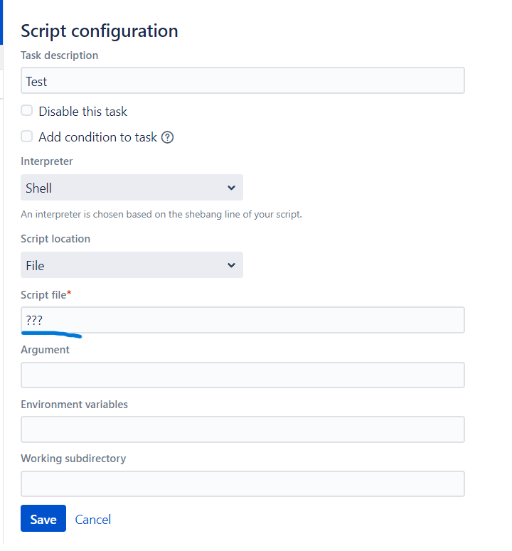Viewport: 512px width, 551px height.
Task: Click the 'Environment variables' label
Action: click(75, 405)
